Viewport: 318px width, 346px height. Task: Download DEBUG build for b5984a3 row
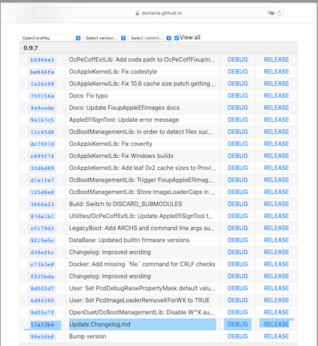pos(238,59)
